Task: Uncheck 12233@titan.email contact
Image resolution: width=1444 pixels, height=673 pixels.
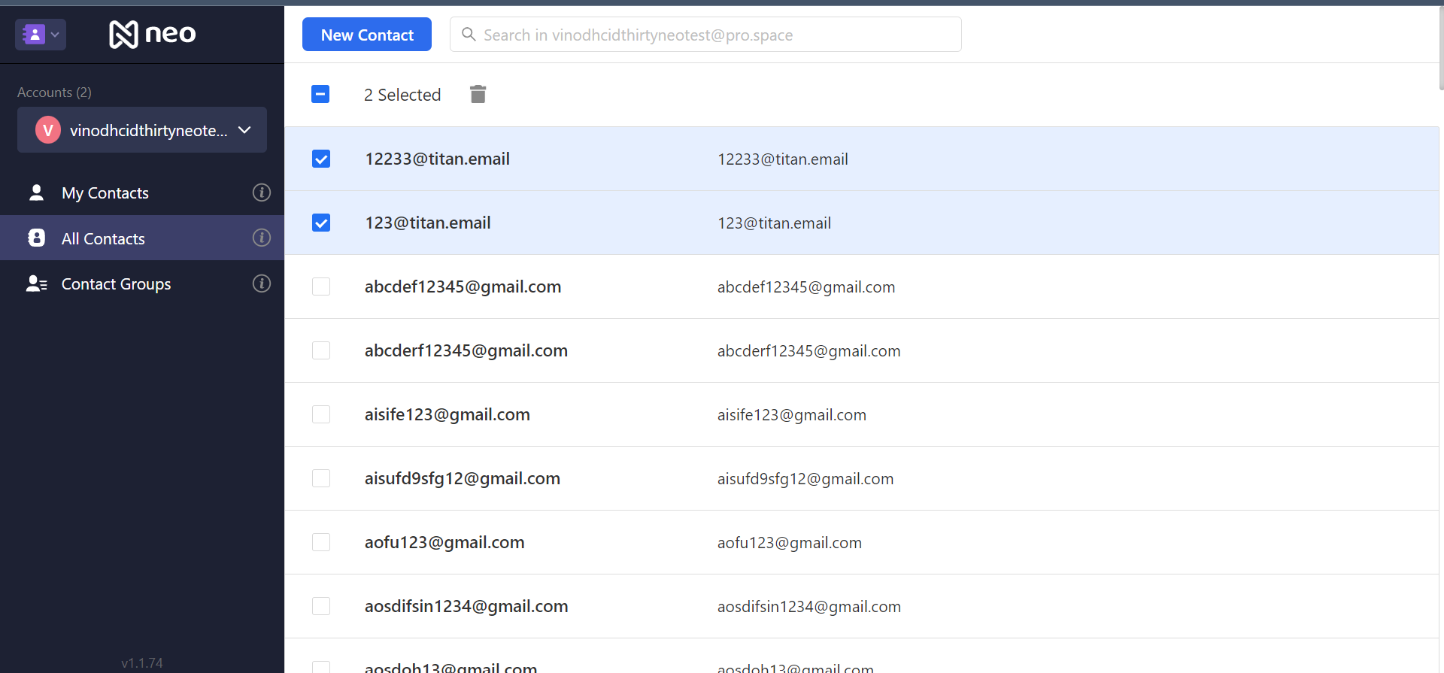Action: pyautogui.click(x=321, y=159)
